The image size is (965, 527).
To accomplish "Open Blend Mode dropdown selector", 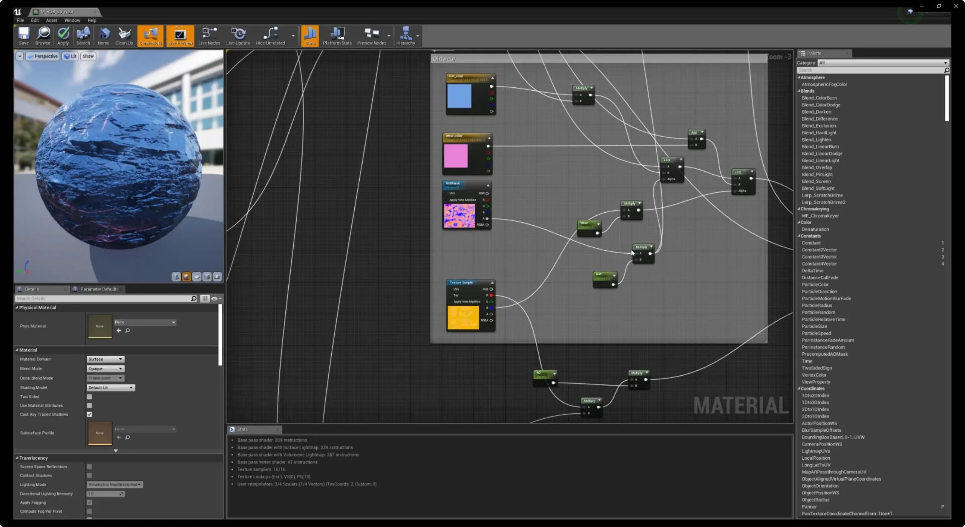I will coord(104,368).
